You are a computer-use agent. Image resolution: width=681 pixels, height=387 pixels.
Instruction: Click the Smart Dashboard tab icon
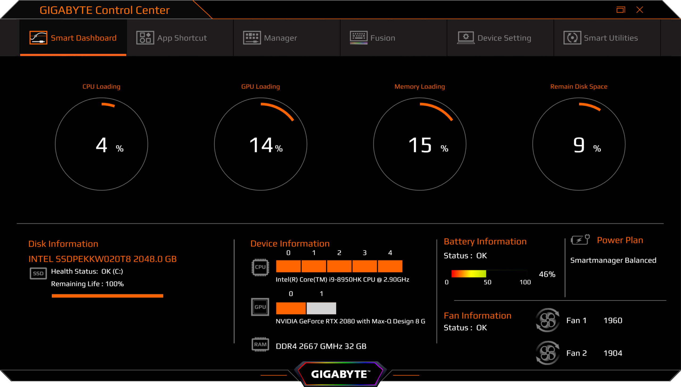38,38
